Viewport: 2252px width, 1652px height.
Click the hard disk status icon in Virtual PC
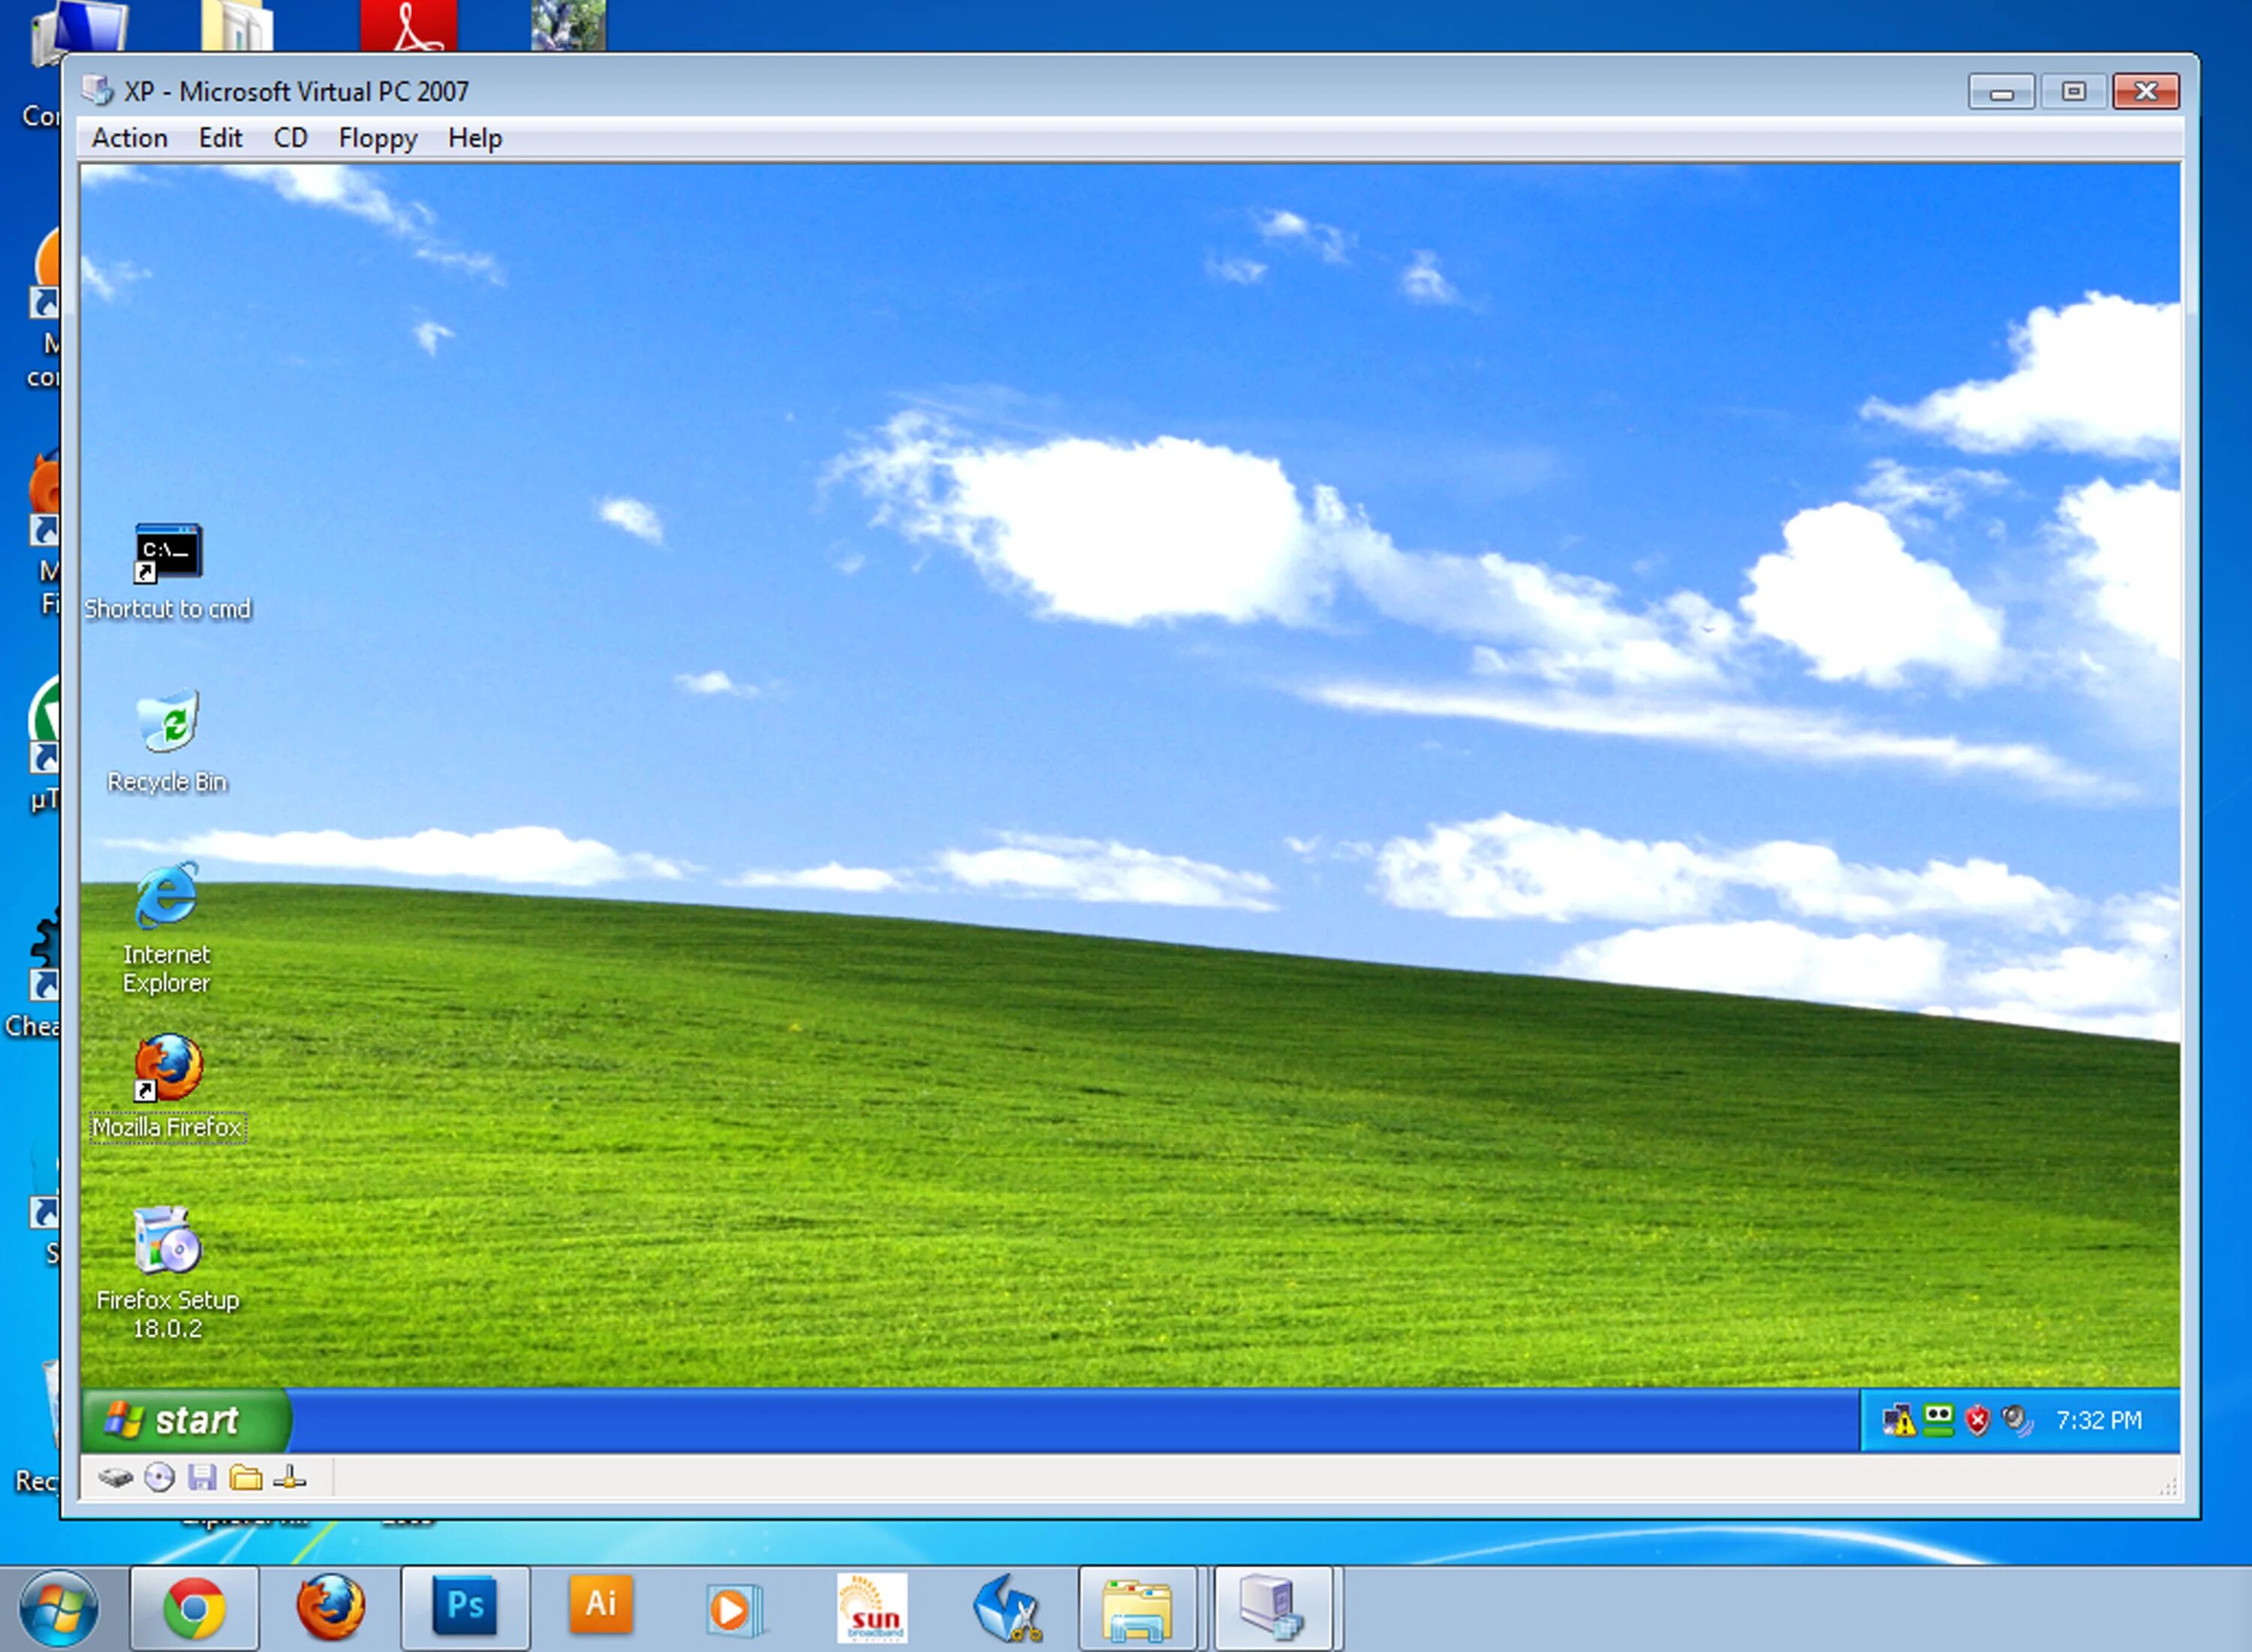116,1477
